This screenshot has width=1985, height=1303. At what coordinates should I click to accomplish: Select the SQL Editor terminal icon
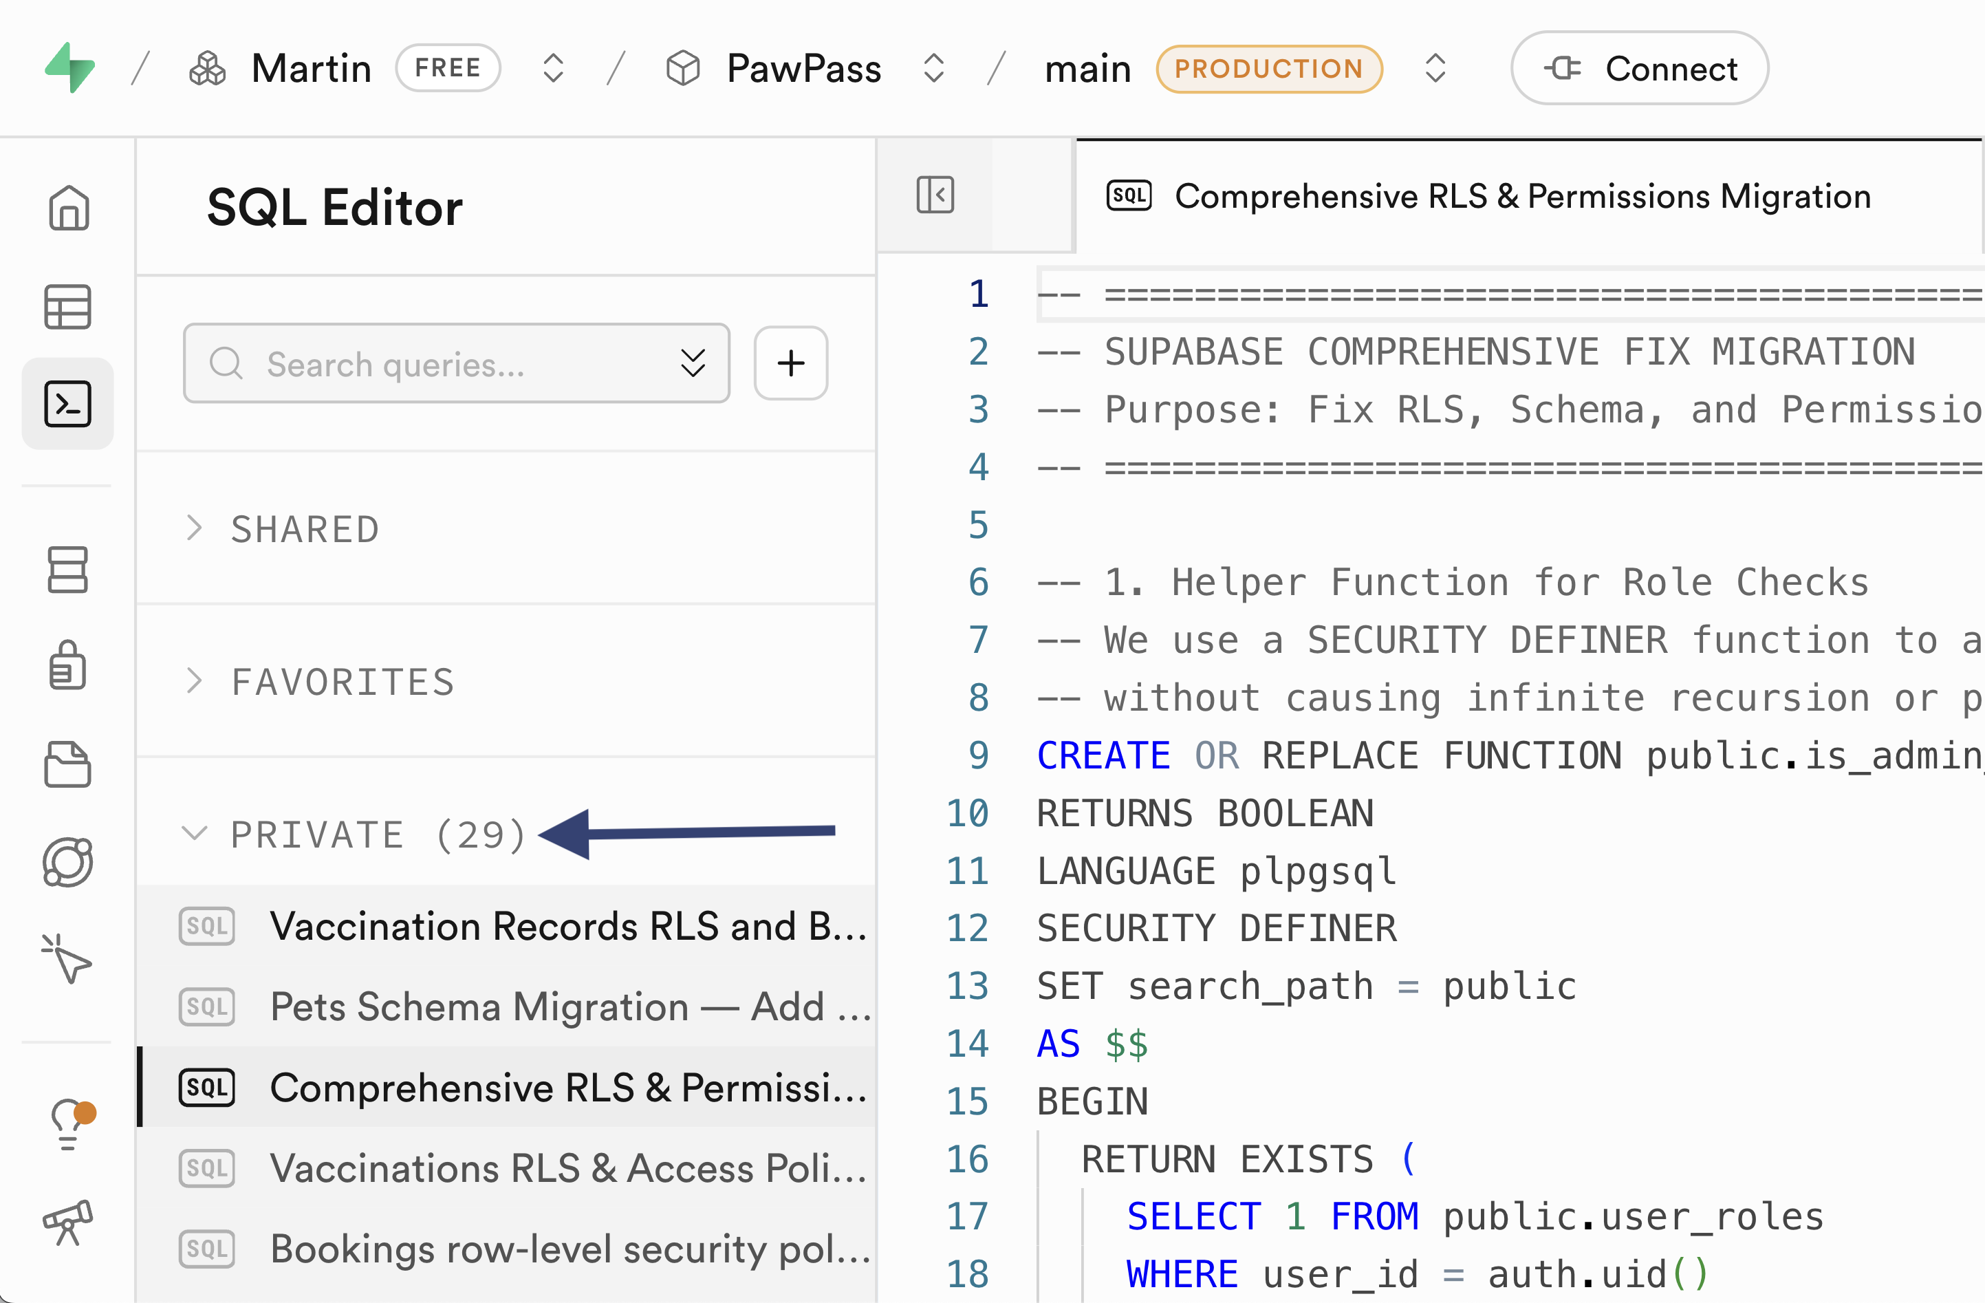68,404
